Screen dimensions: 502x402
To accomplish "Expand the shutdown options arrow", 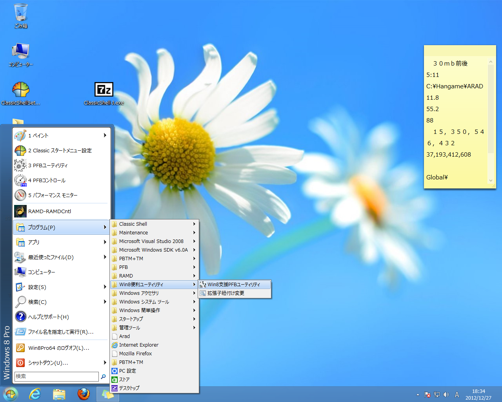I will click(x=105, y=362).
